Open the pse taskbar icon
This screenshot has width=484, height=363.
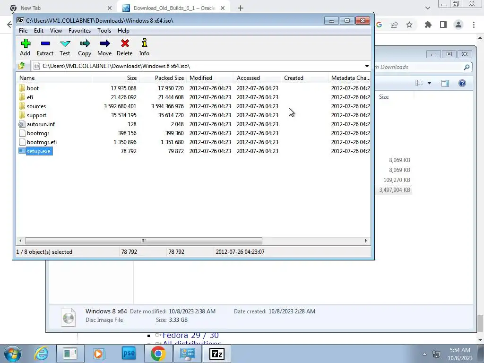[x=129, y=354]
